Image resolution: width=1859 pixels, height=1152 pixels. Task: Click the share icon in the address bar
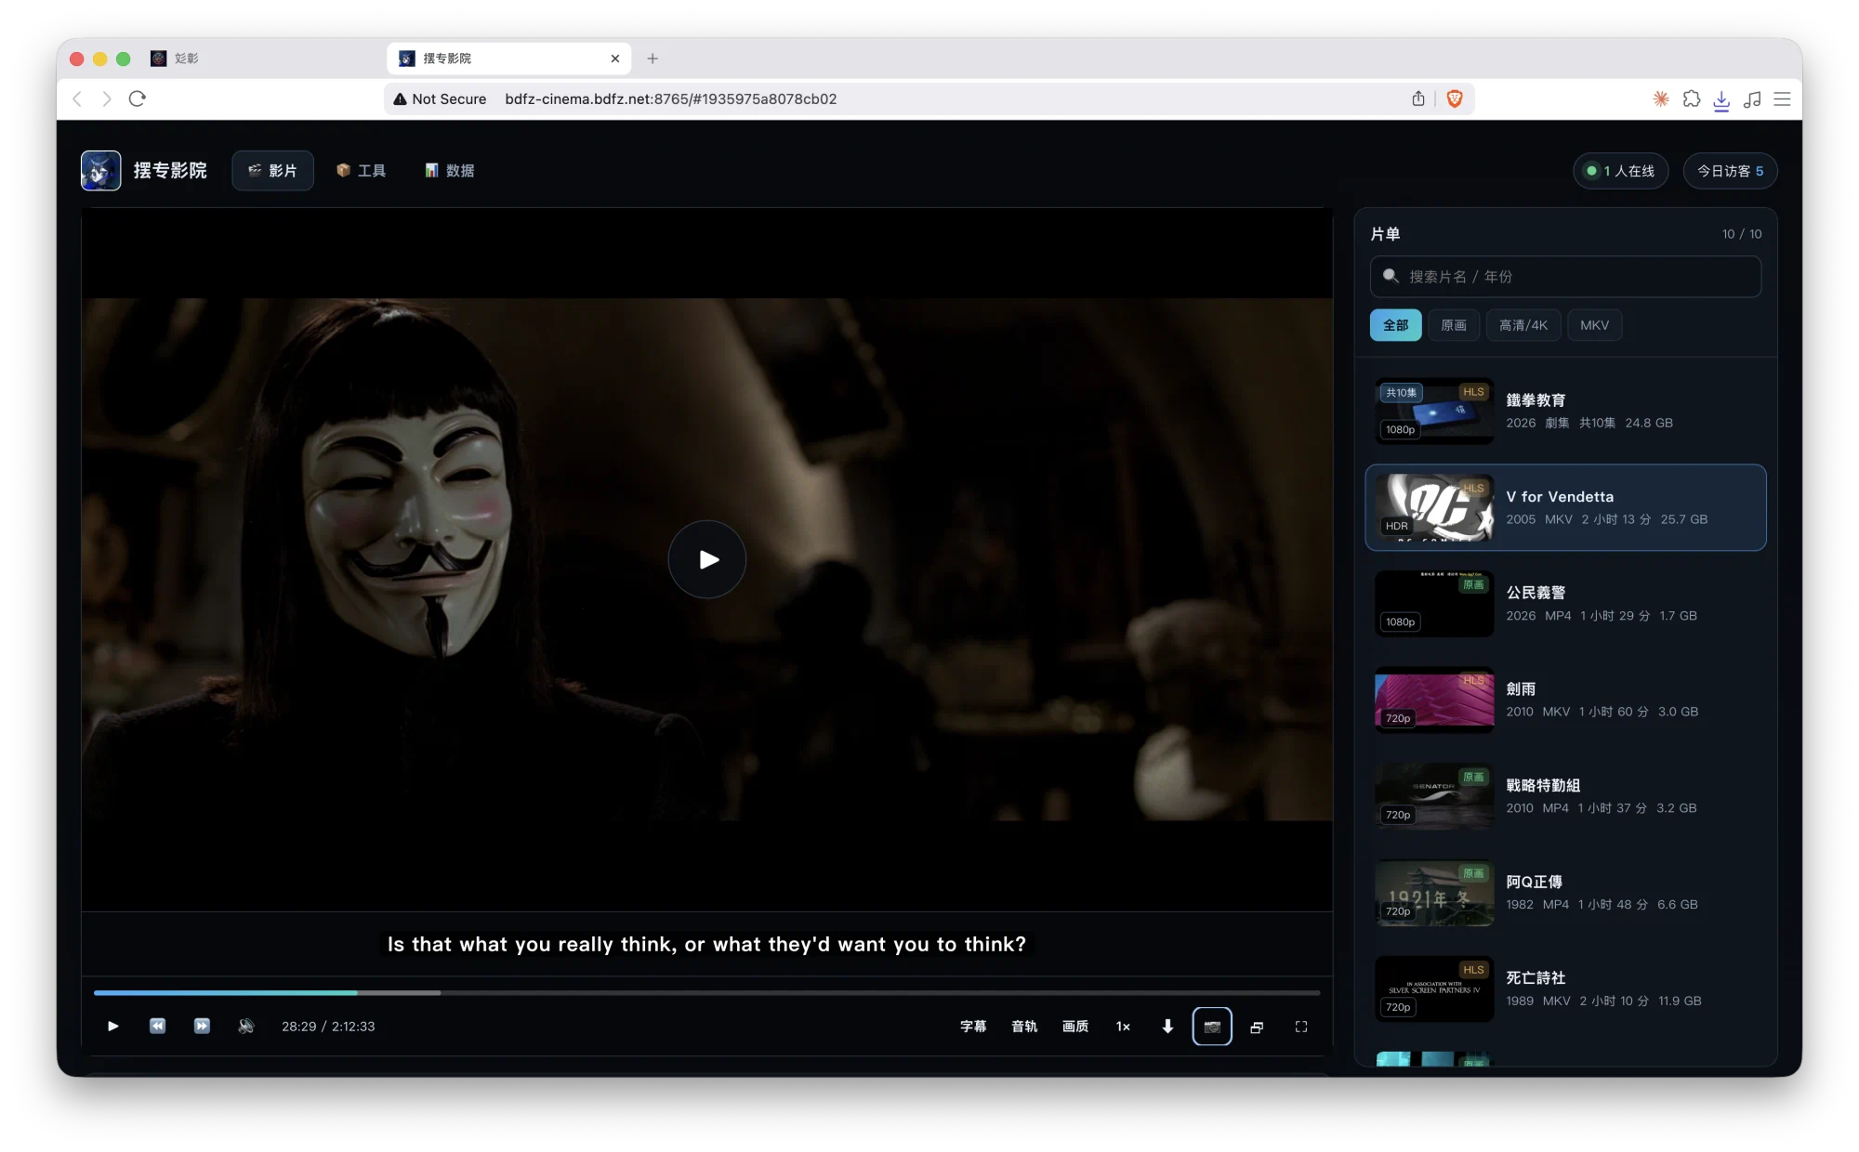(x=1418, y=99)
